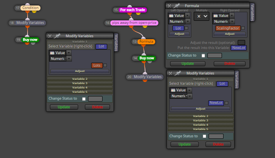
Task: Click grey output dot of Buy now 14
Action: [150, 62]
